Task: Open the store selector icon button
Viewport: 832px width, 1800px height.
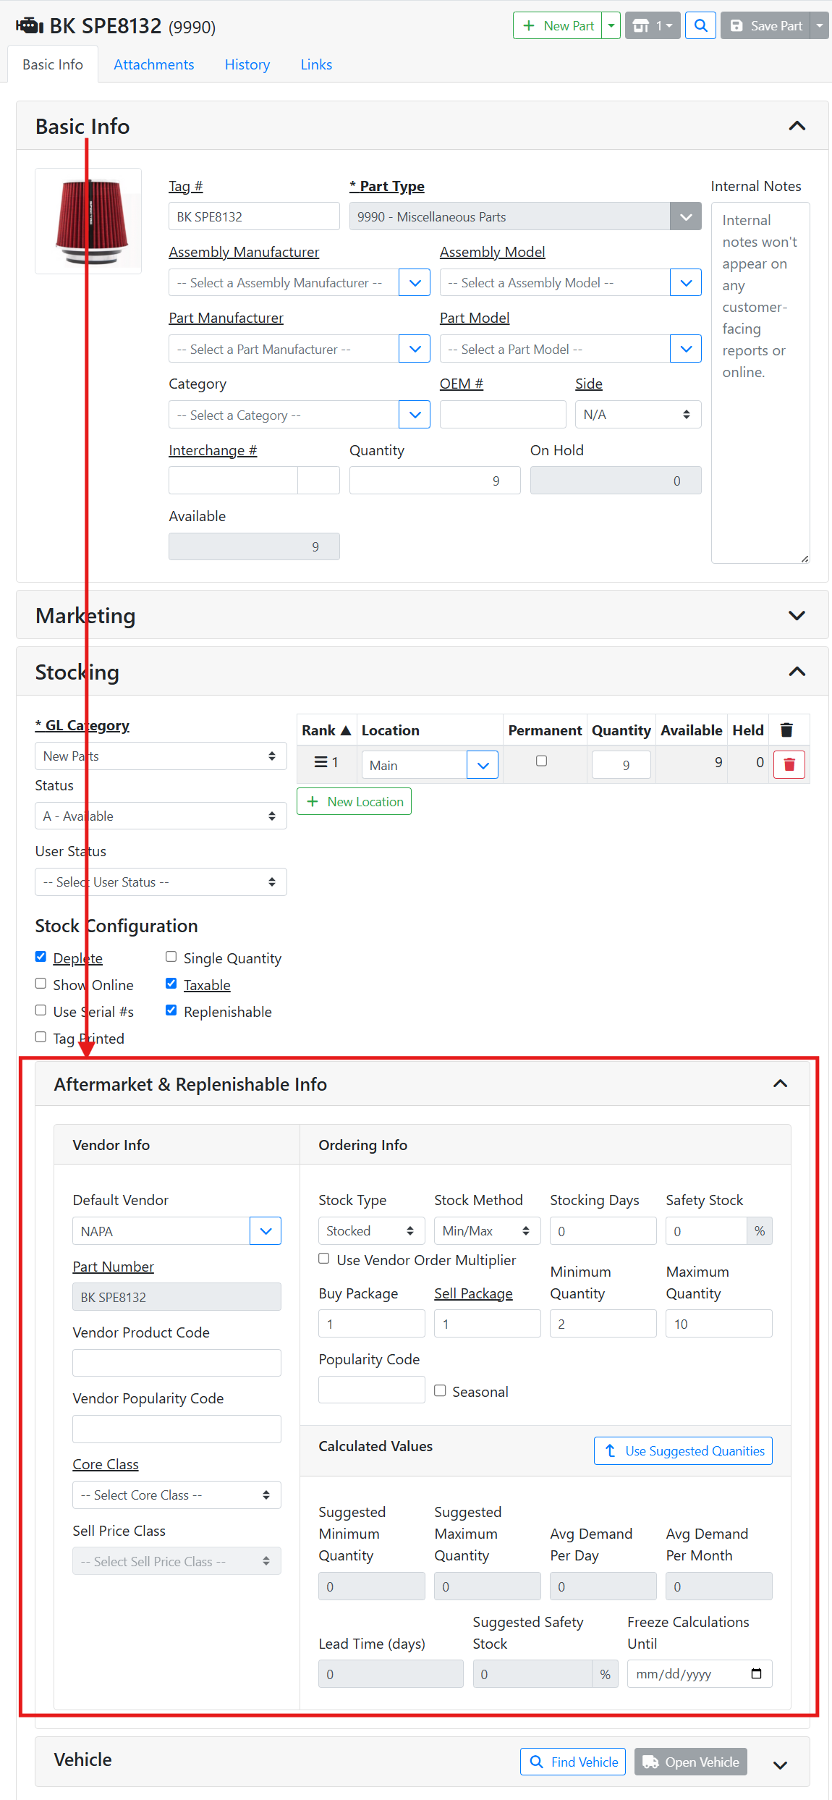Action: coord(652,26)
